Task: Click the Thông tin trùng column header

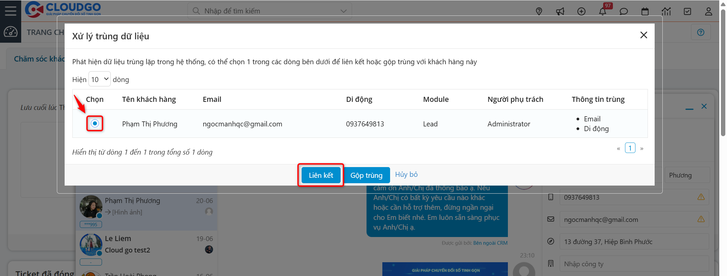Action: coord(598,99)
